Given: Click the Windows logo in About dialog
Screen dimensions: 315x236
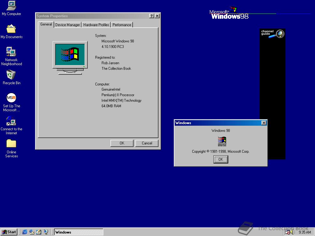Looking at the screenshot, I should pos(222,141).
